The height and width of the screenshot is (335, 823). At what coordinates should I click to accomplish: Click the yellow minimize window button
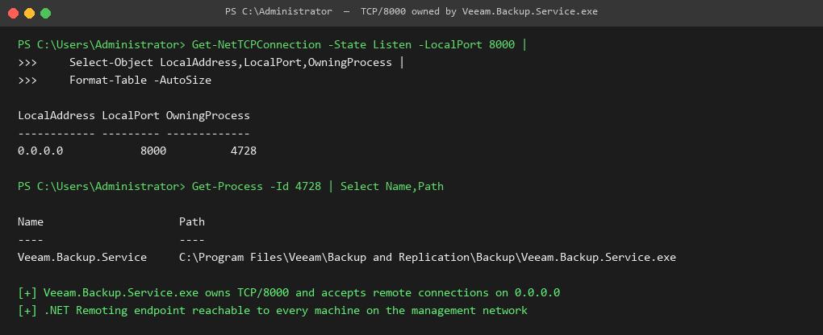pyautogui.click(x=29, y=13)
